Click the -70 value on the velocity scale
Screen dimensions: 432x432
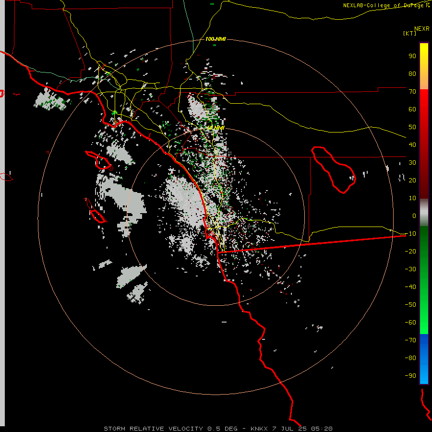point(410,340)
